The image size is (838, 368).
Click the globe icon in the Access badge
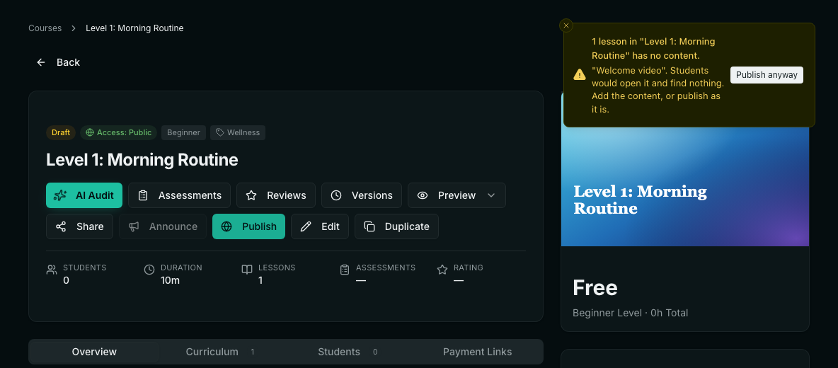coord(90,132)
